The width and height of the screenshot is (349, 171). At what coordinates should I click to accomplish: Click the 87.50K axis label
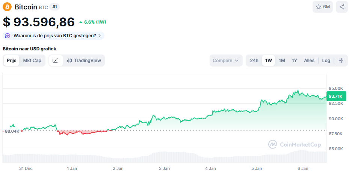(336, 134)
